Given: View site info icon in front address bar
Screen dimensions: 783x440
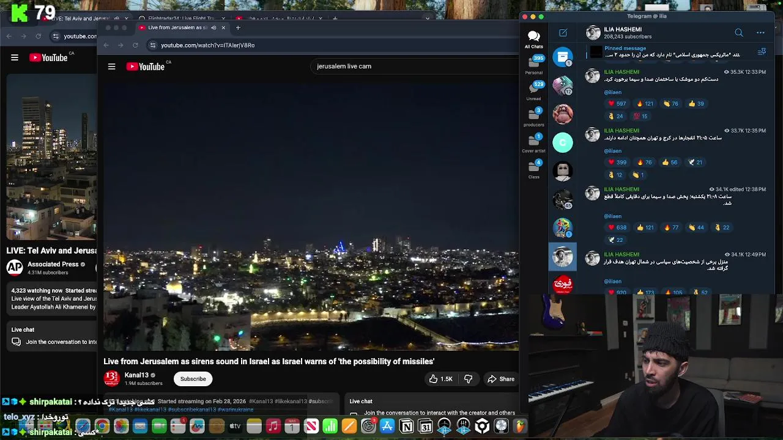Looking at the screenshot, I should tap(153, 45).
